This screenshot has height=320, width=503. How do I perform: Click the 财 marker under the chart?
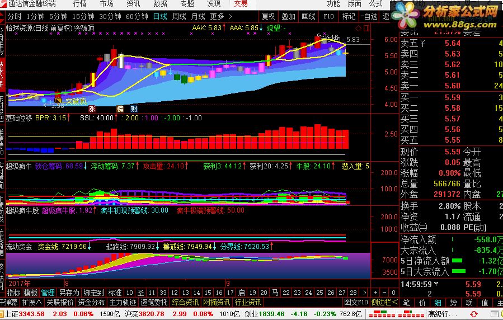pyautogui.click(x=134, y=109)
